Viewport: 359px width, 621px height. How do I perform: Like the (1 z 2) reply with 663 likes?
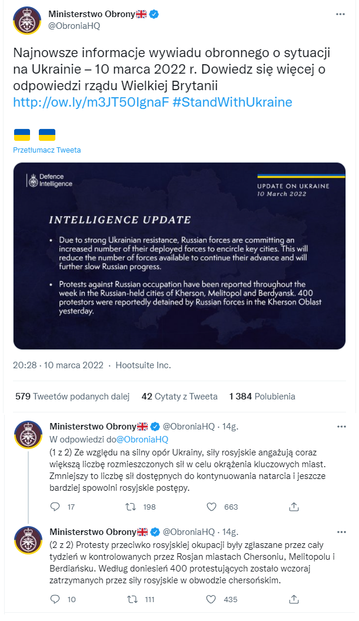(211, 507)
